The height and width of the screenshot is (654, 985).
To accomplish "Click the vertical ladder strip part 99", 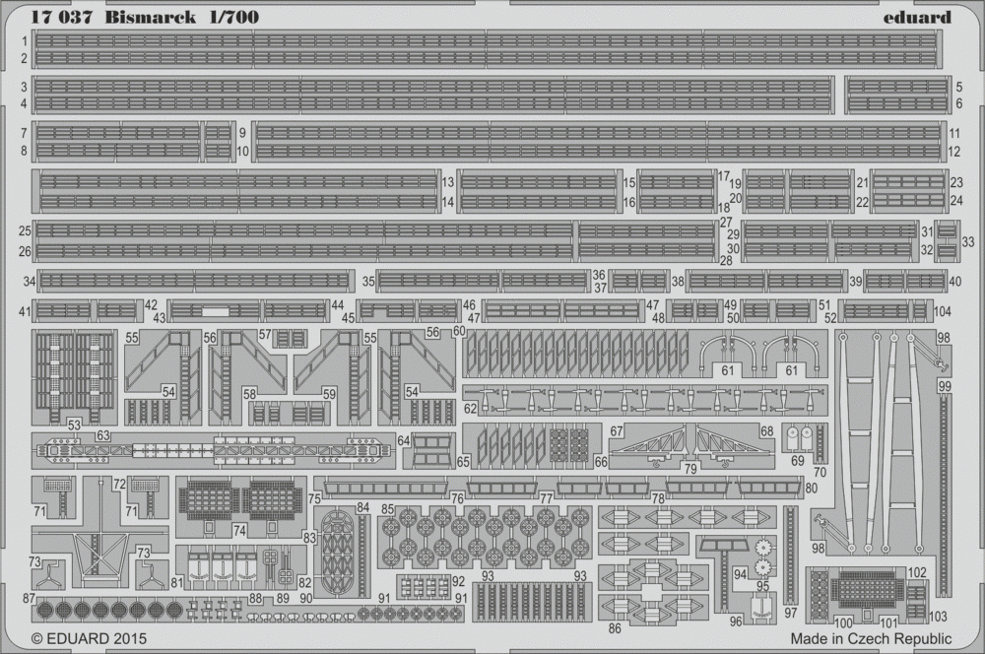I will pos(945,494).
